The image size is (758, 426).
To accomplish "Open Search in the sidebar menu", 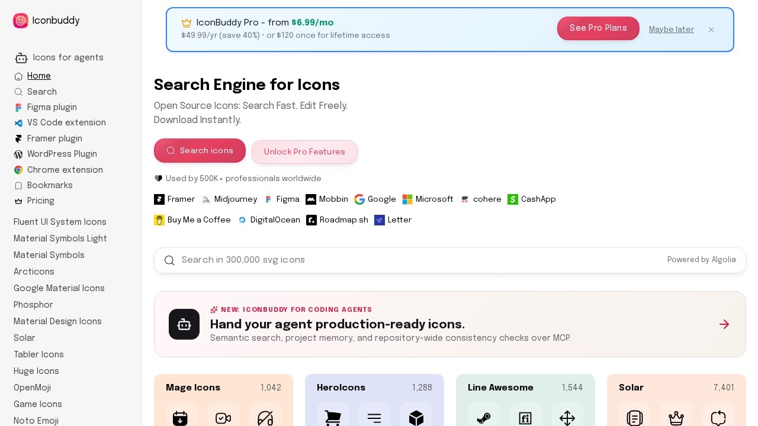I will coord(42,92).
